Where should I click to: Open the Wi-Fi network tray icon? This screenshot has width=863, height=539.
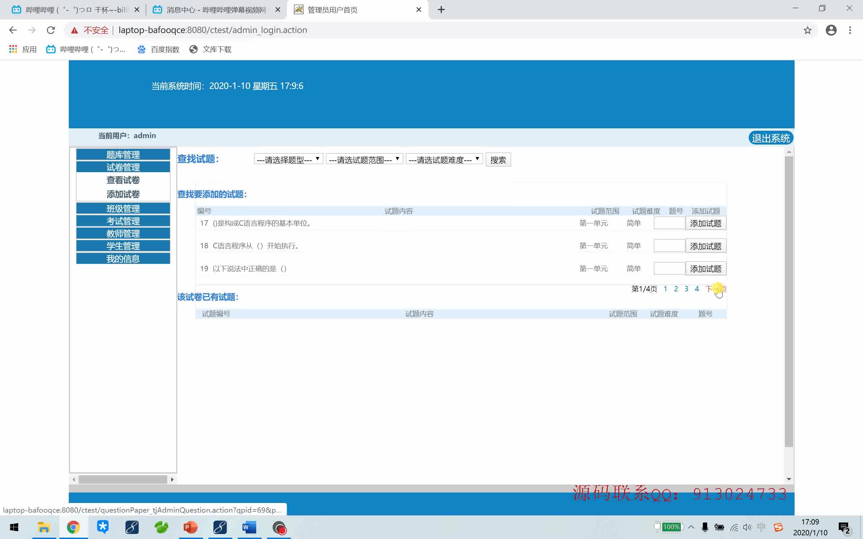(x=734, y=527)
